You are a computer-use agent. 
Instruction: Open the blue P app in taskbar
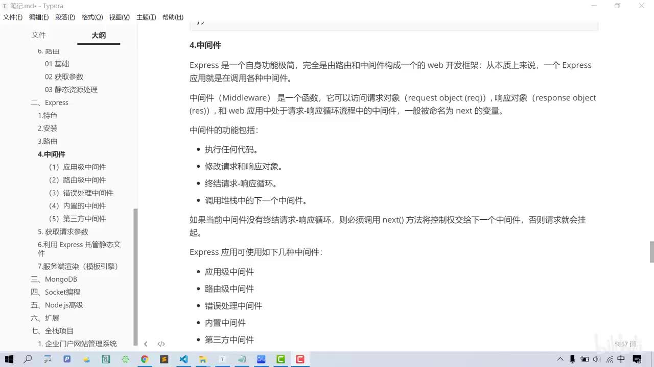(67, 359)
